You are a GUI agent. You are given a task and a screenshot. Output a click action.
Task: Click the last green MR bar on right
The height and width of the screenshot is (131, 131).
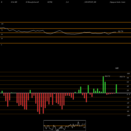click(116, 89)
